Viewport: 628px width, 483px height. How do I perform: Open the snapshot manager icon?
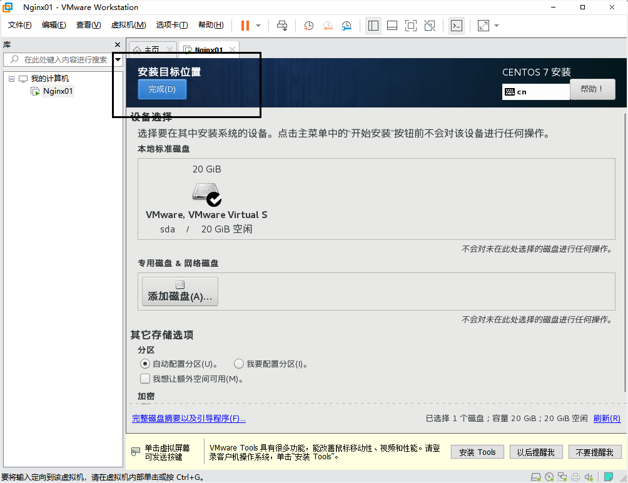(x=347, y=26)
